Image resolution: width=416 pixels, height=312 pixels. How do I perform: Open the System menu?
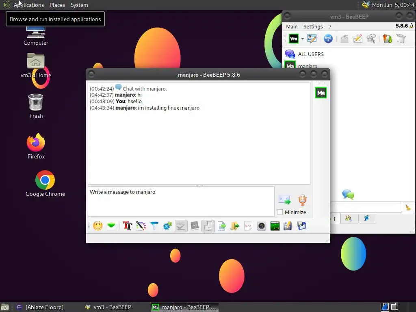click(x=79, y=5)
